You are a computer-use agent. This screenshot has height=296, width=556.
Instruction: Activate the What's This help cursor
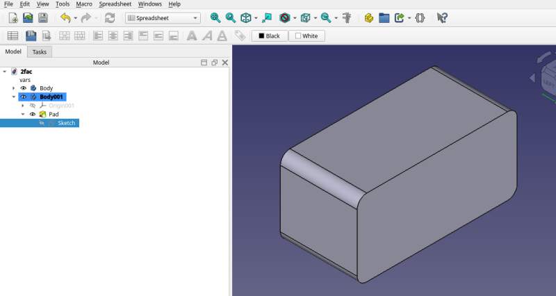click(x=442, y=18)
